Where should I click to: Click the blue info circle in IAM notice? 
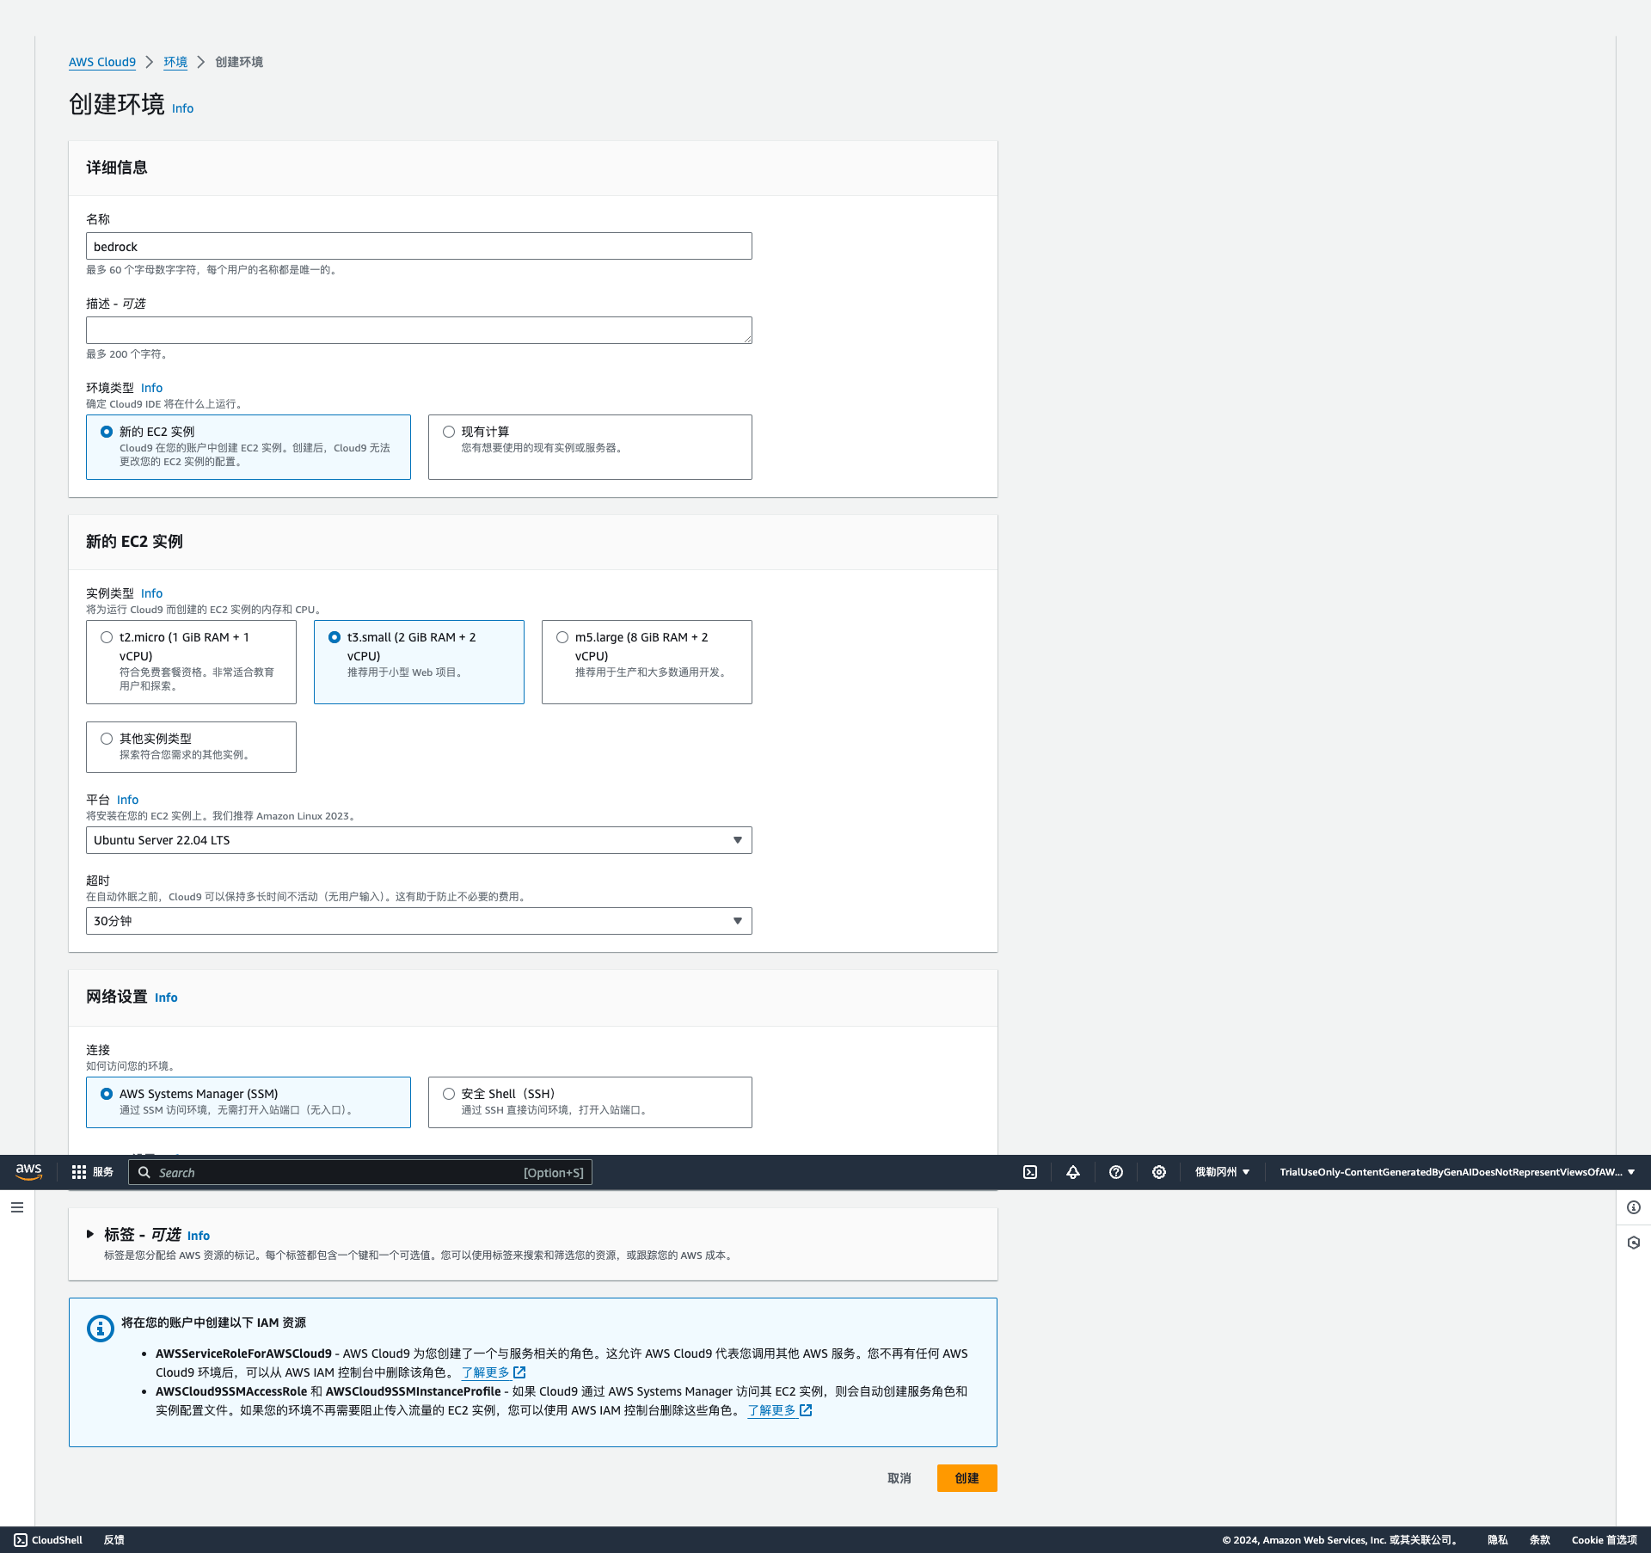point(101,1329)
